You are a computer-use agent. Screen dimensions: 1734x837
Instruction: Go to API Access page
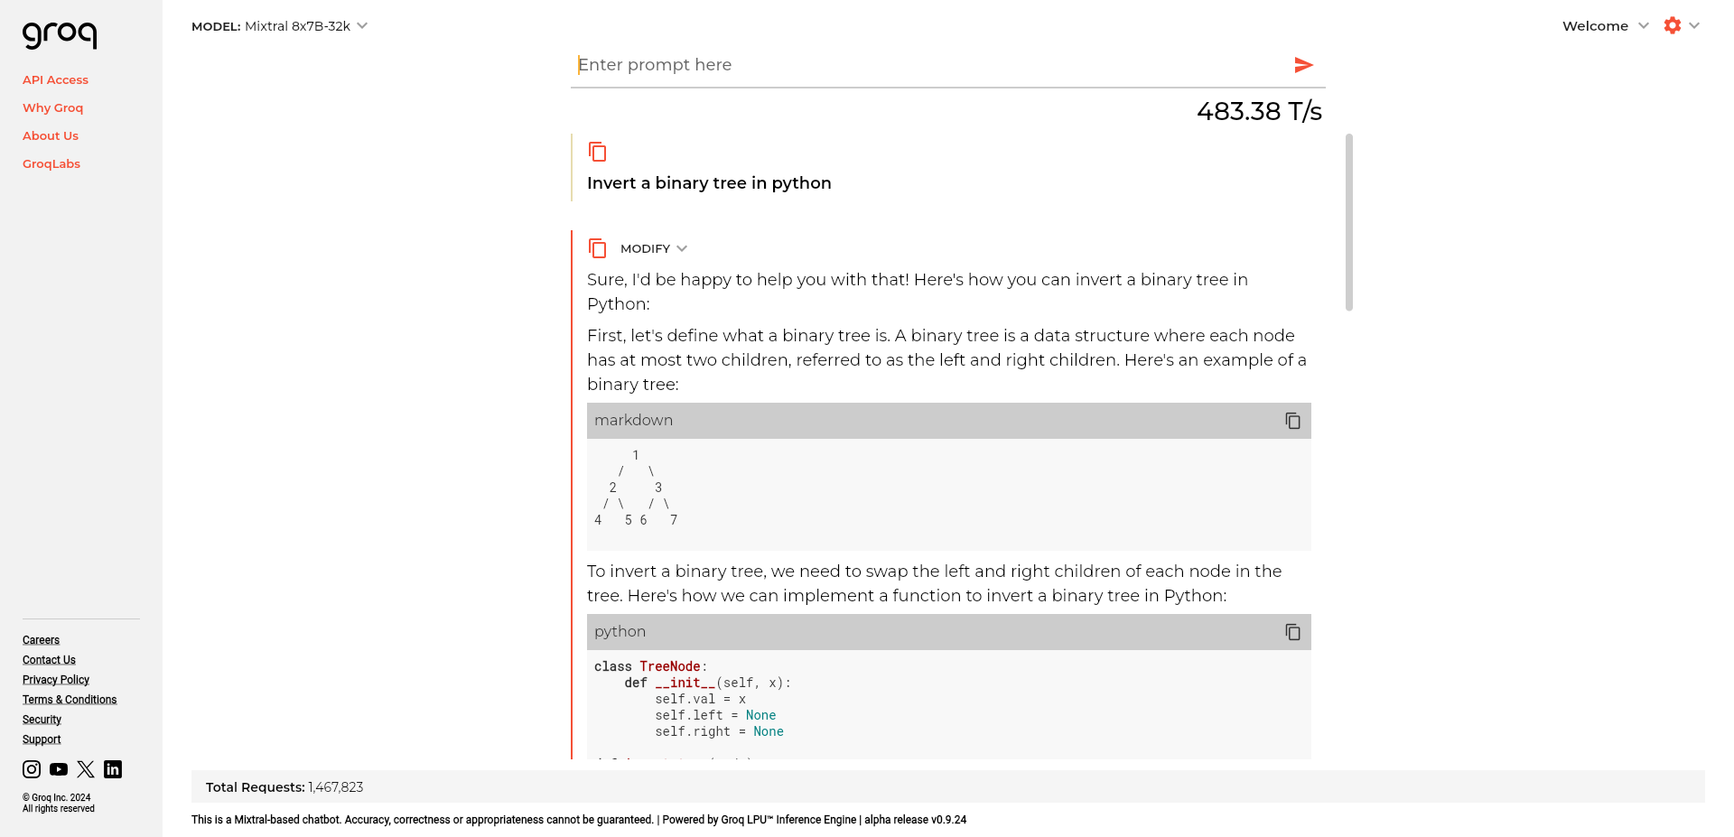(55, 79)
